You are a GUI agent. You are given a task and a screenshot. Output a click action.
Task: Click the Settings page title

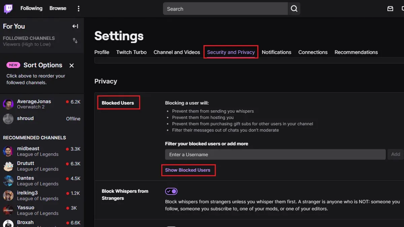coord(119,36)
